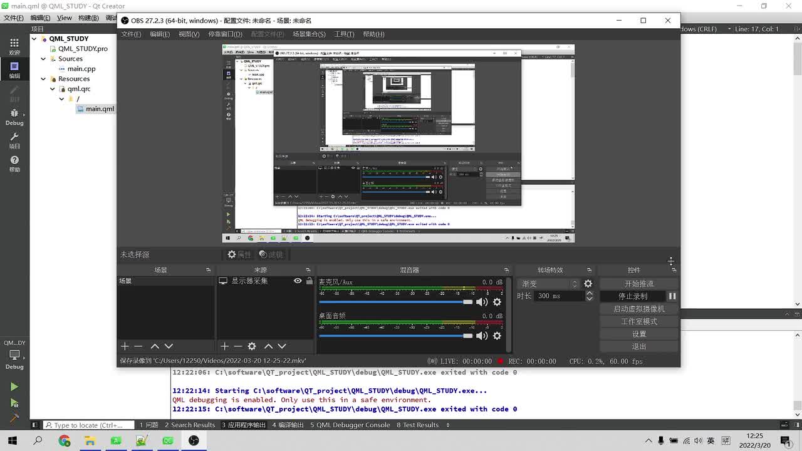The width and height of the screenshot is (802, 451).
Task: Toggle Qt Creator left sidebar visibility button
Action: 35,425
